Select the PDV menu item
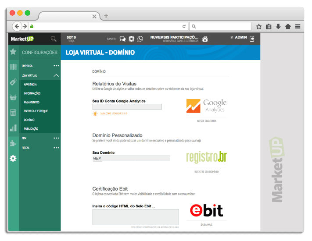Screen dimensions: 312x241 [x=24, y=138]
